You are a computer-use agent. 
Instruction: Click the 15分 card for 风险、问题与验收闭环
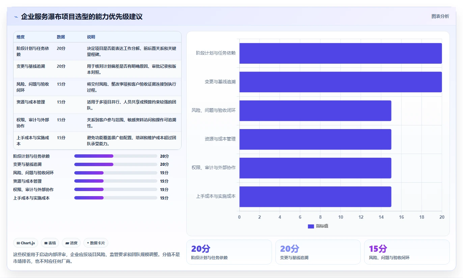coord(407,252)
